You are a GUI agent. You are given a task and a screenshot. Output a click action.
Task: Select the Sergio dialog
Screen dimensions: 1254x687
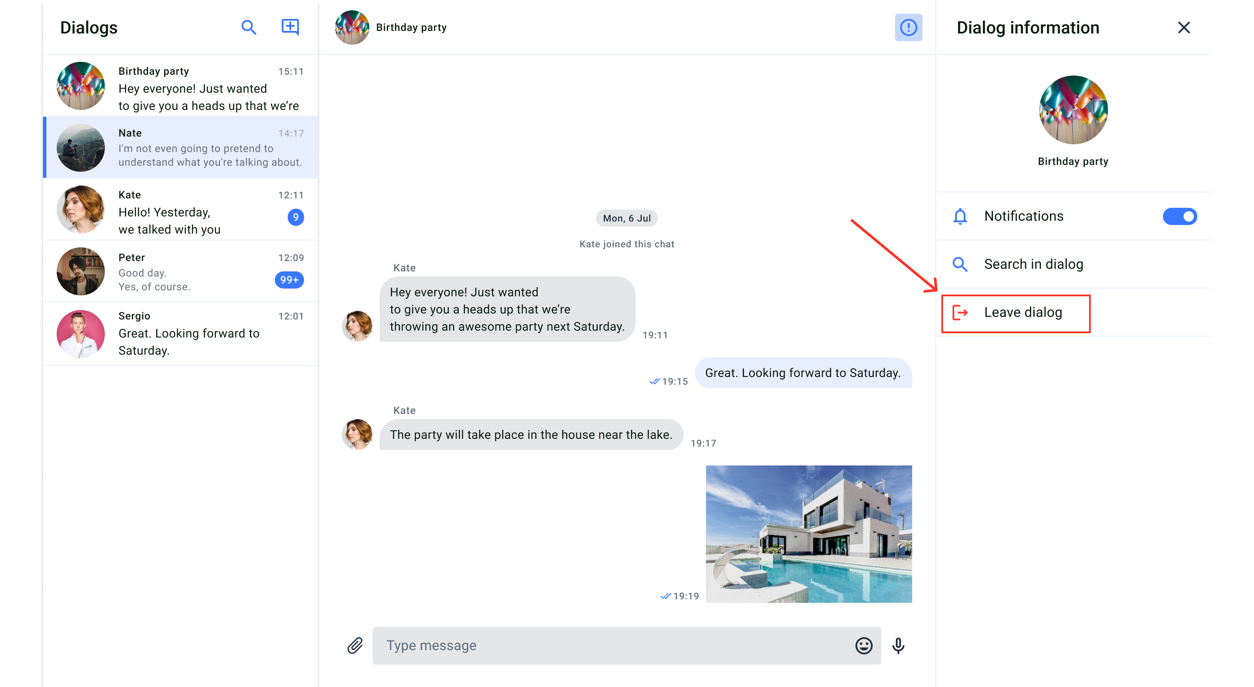[180, 334]
